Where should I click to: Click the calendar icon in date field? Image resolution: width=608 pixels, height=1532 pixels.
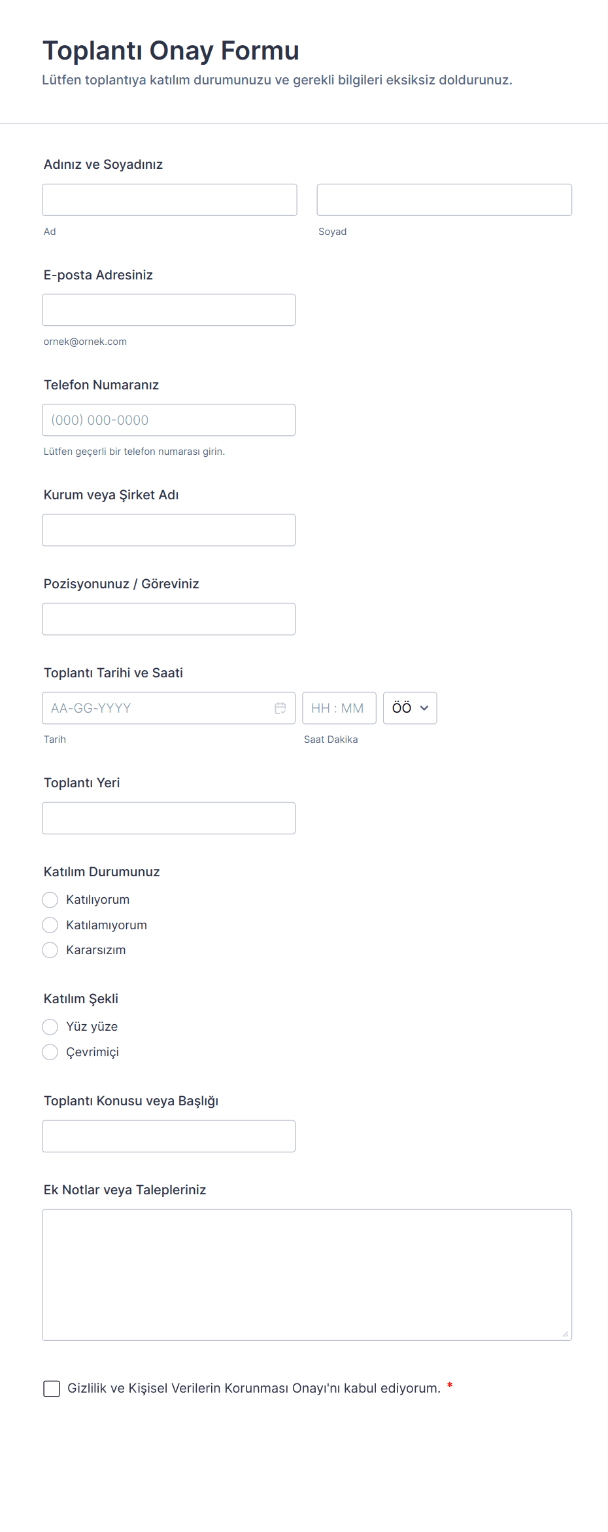pos(280,708)
